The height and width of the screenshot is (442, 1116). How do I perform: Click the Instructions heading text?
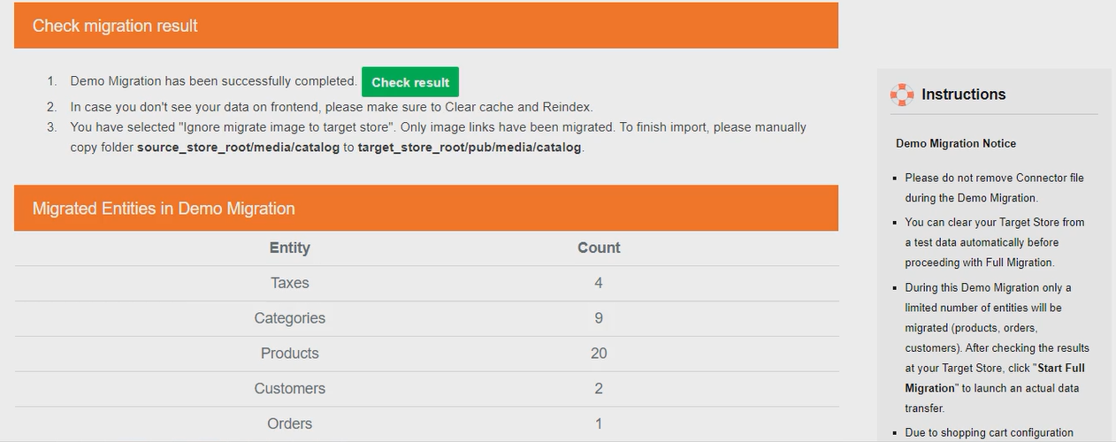click(x=964, y=95)
